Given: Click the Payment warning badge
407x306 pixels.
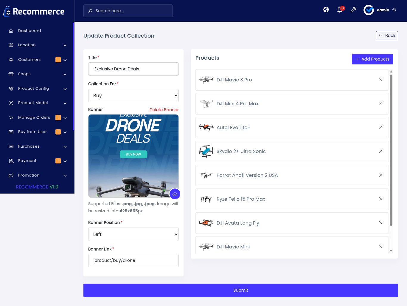Looking at the screenshot, I should (58, 161).
